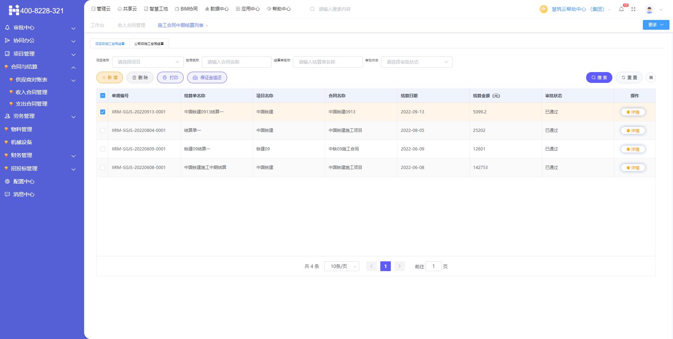673x339 pixels.
Task: Click the 机械设备 sidebar icon
Action: click(6, 142)
